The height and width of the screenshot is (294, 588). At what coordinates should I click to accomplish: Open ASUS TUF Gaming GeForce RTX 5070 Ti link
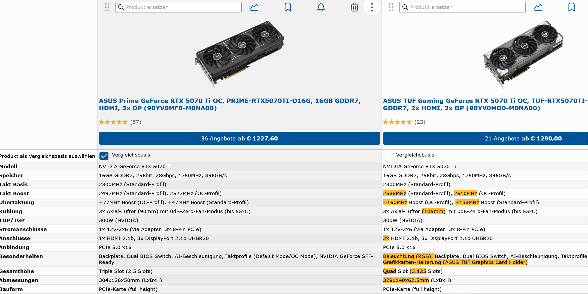click(x=485, y=105)
